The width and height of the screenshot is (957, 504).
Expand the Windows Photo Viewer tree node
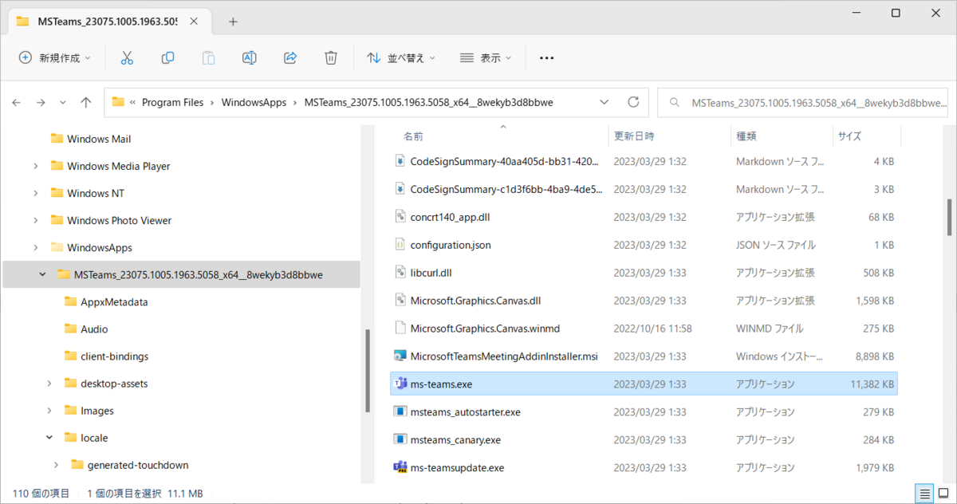35,220
